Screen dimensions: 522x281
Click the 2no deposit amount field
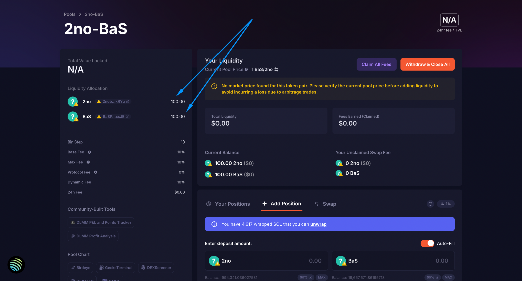(301, 261)
